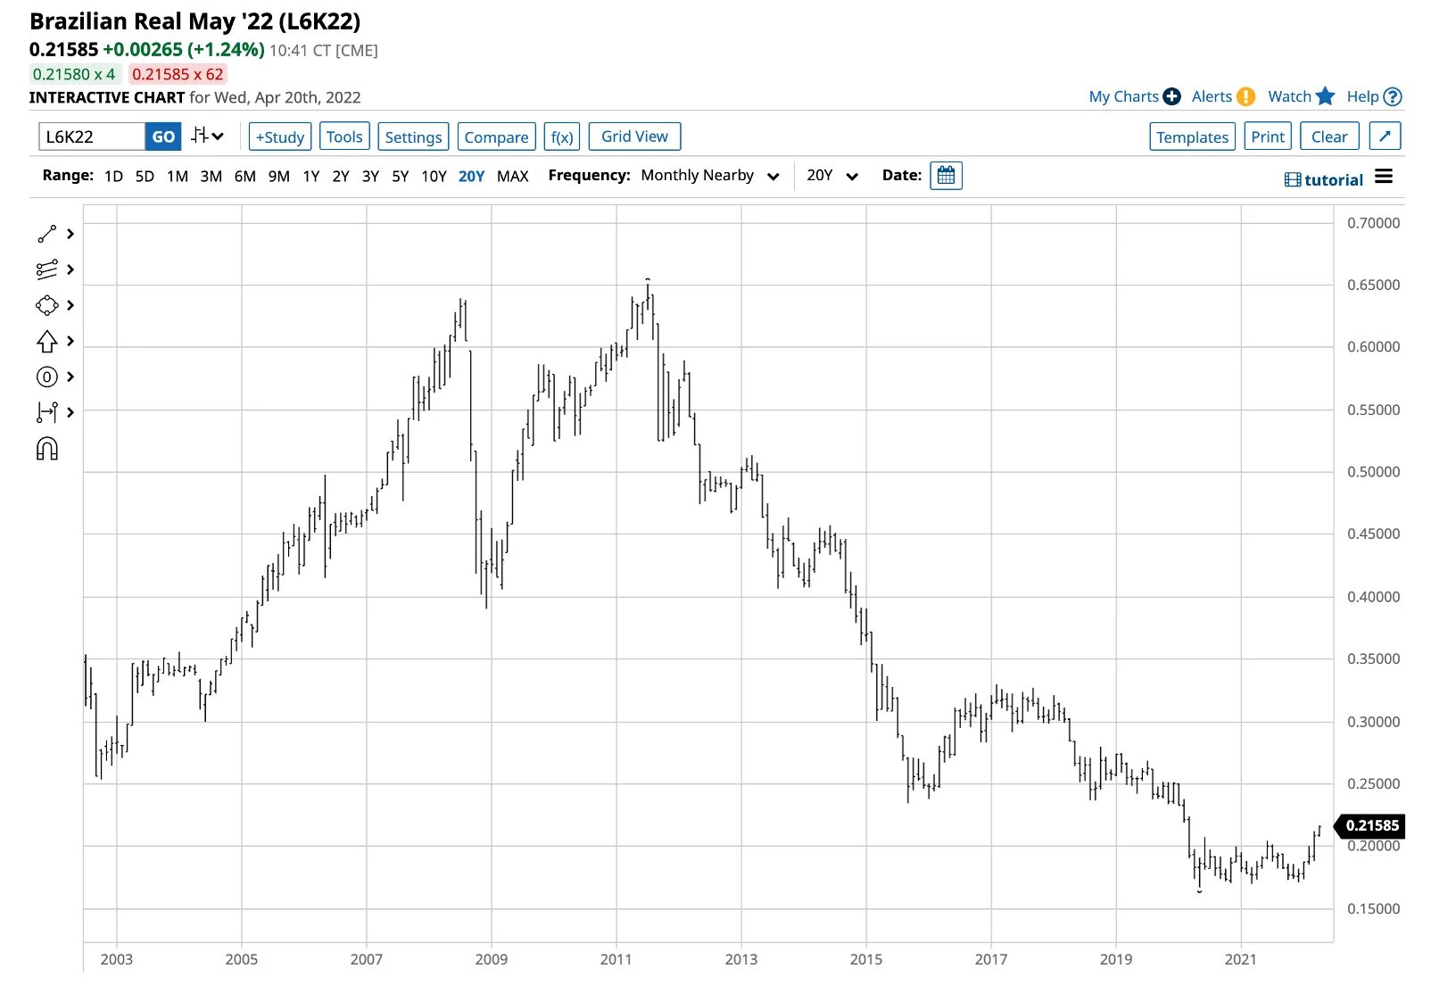Click the Watch star icon
Screen dimensions: 1431x985
click(x=1326, y=96)
